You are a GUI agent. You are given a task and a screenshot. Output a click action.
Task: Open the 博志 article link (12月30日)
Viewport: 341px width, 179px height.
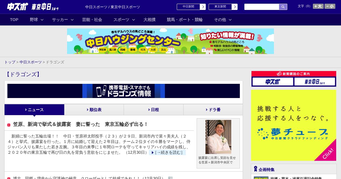tap(89, 178)
